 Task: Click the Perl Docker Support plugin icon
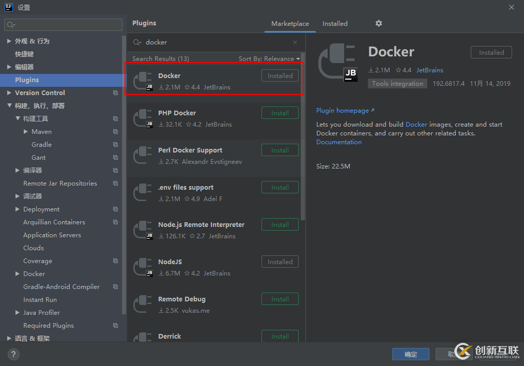pyautogui.click(x=143, y=156)
